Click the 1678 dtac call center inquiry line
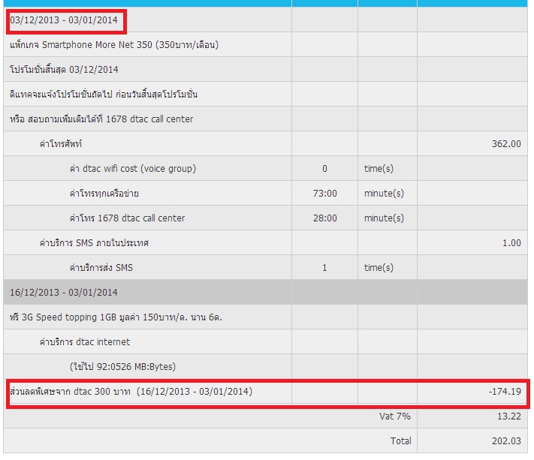Screen dimensions: 534x460 (101, 119)
